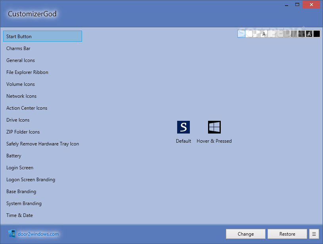Open the door2windows.com link
The image size is (323, 244).
coord(38,234)
